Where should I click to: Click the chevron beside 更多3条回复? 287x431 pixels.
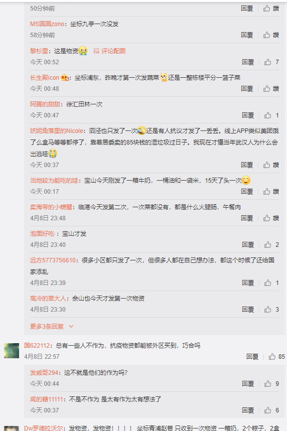[x=71, y=326]
